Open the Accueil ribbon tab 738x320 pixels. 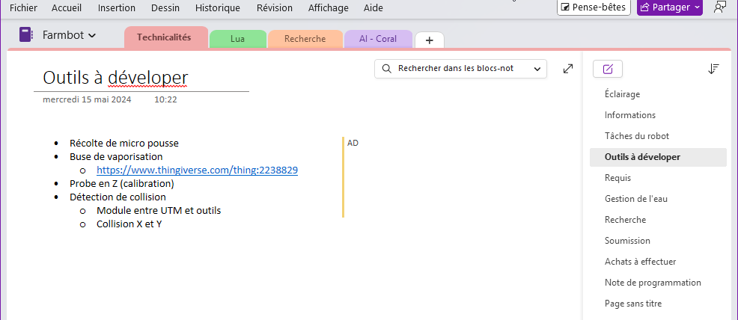[x=67, y=8]
